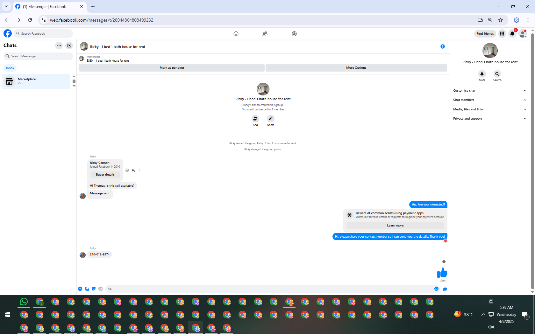Open the More Options listing menu
Screen dimensions: 535x334
click(x=356, y=68)
